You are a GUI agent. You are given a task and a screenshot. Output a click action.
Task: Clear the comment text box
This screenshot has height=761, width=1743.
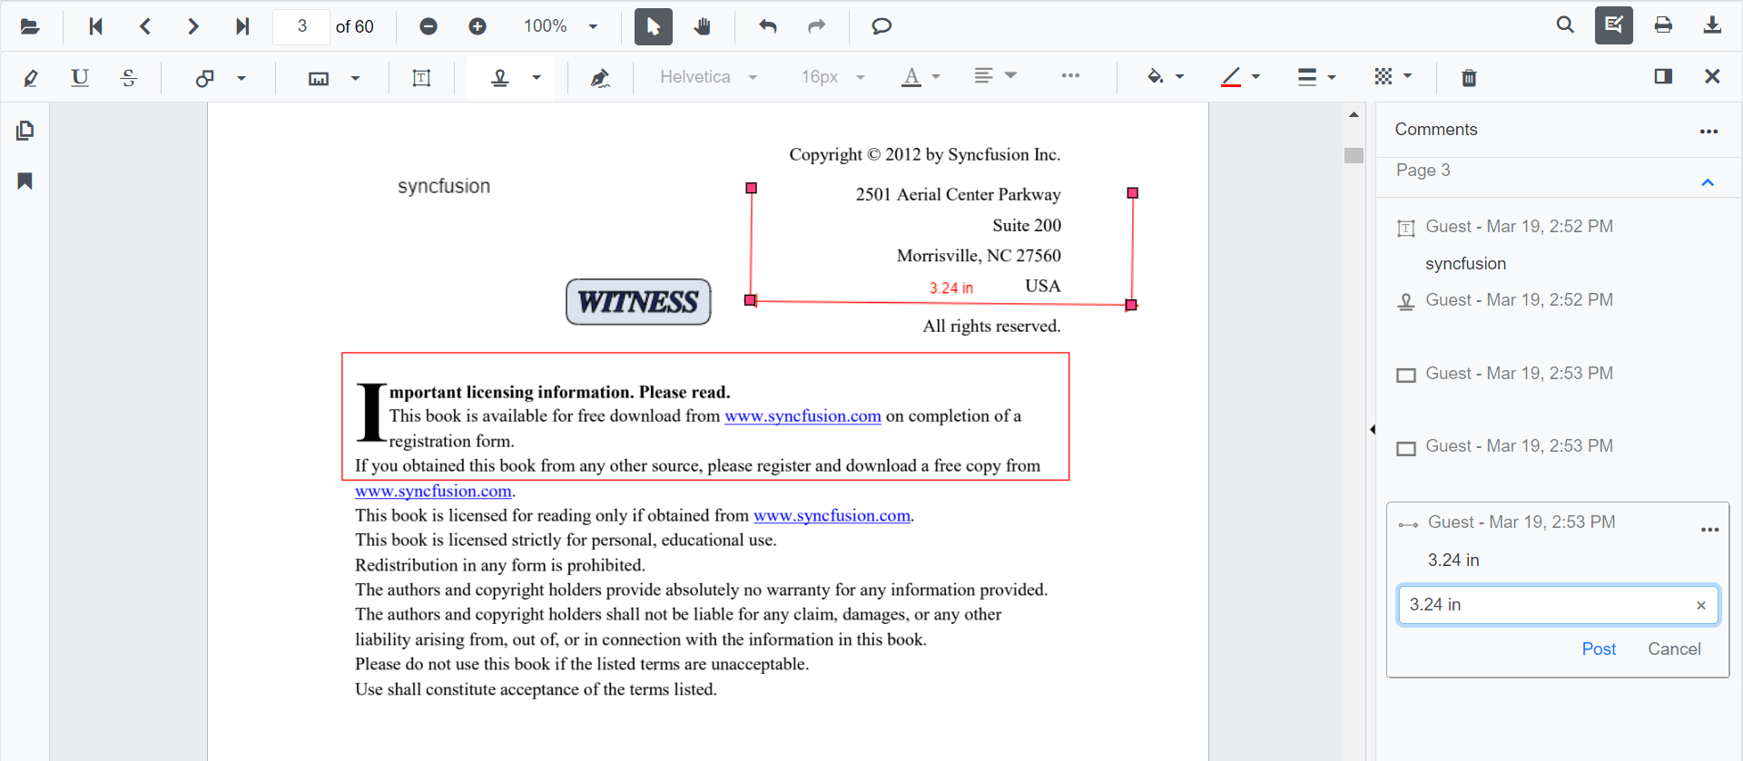click(1701, 605)
